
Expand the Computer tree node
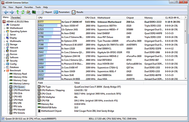pyautogui.click(x=4, y=25)
